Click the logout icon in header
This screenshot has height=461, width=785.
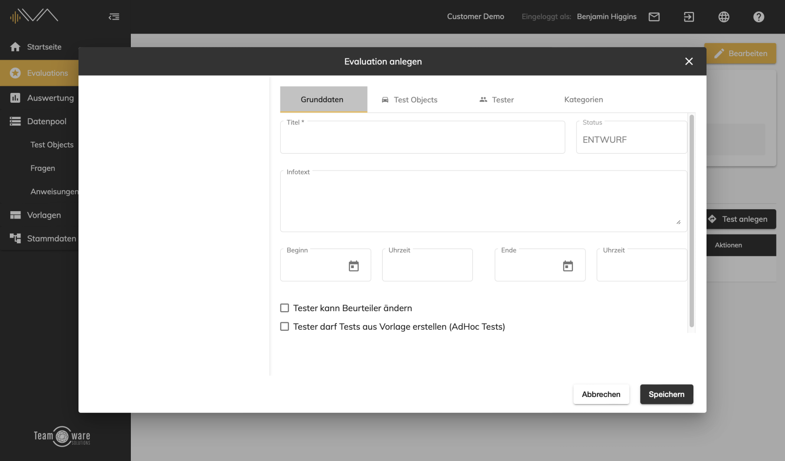tap(689, 17)
